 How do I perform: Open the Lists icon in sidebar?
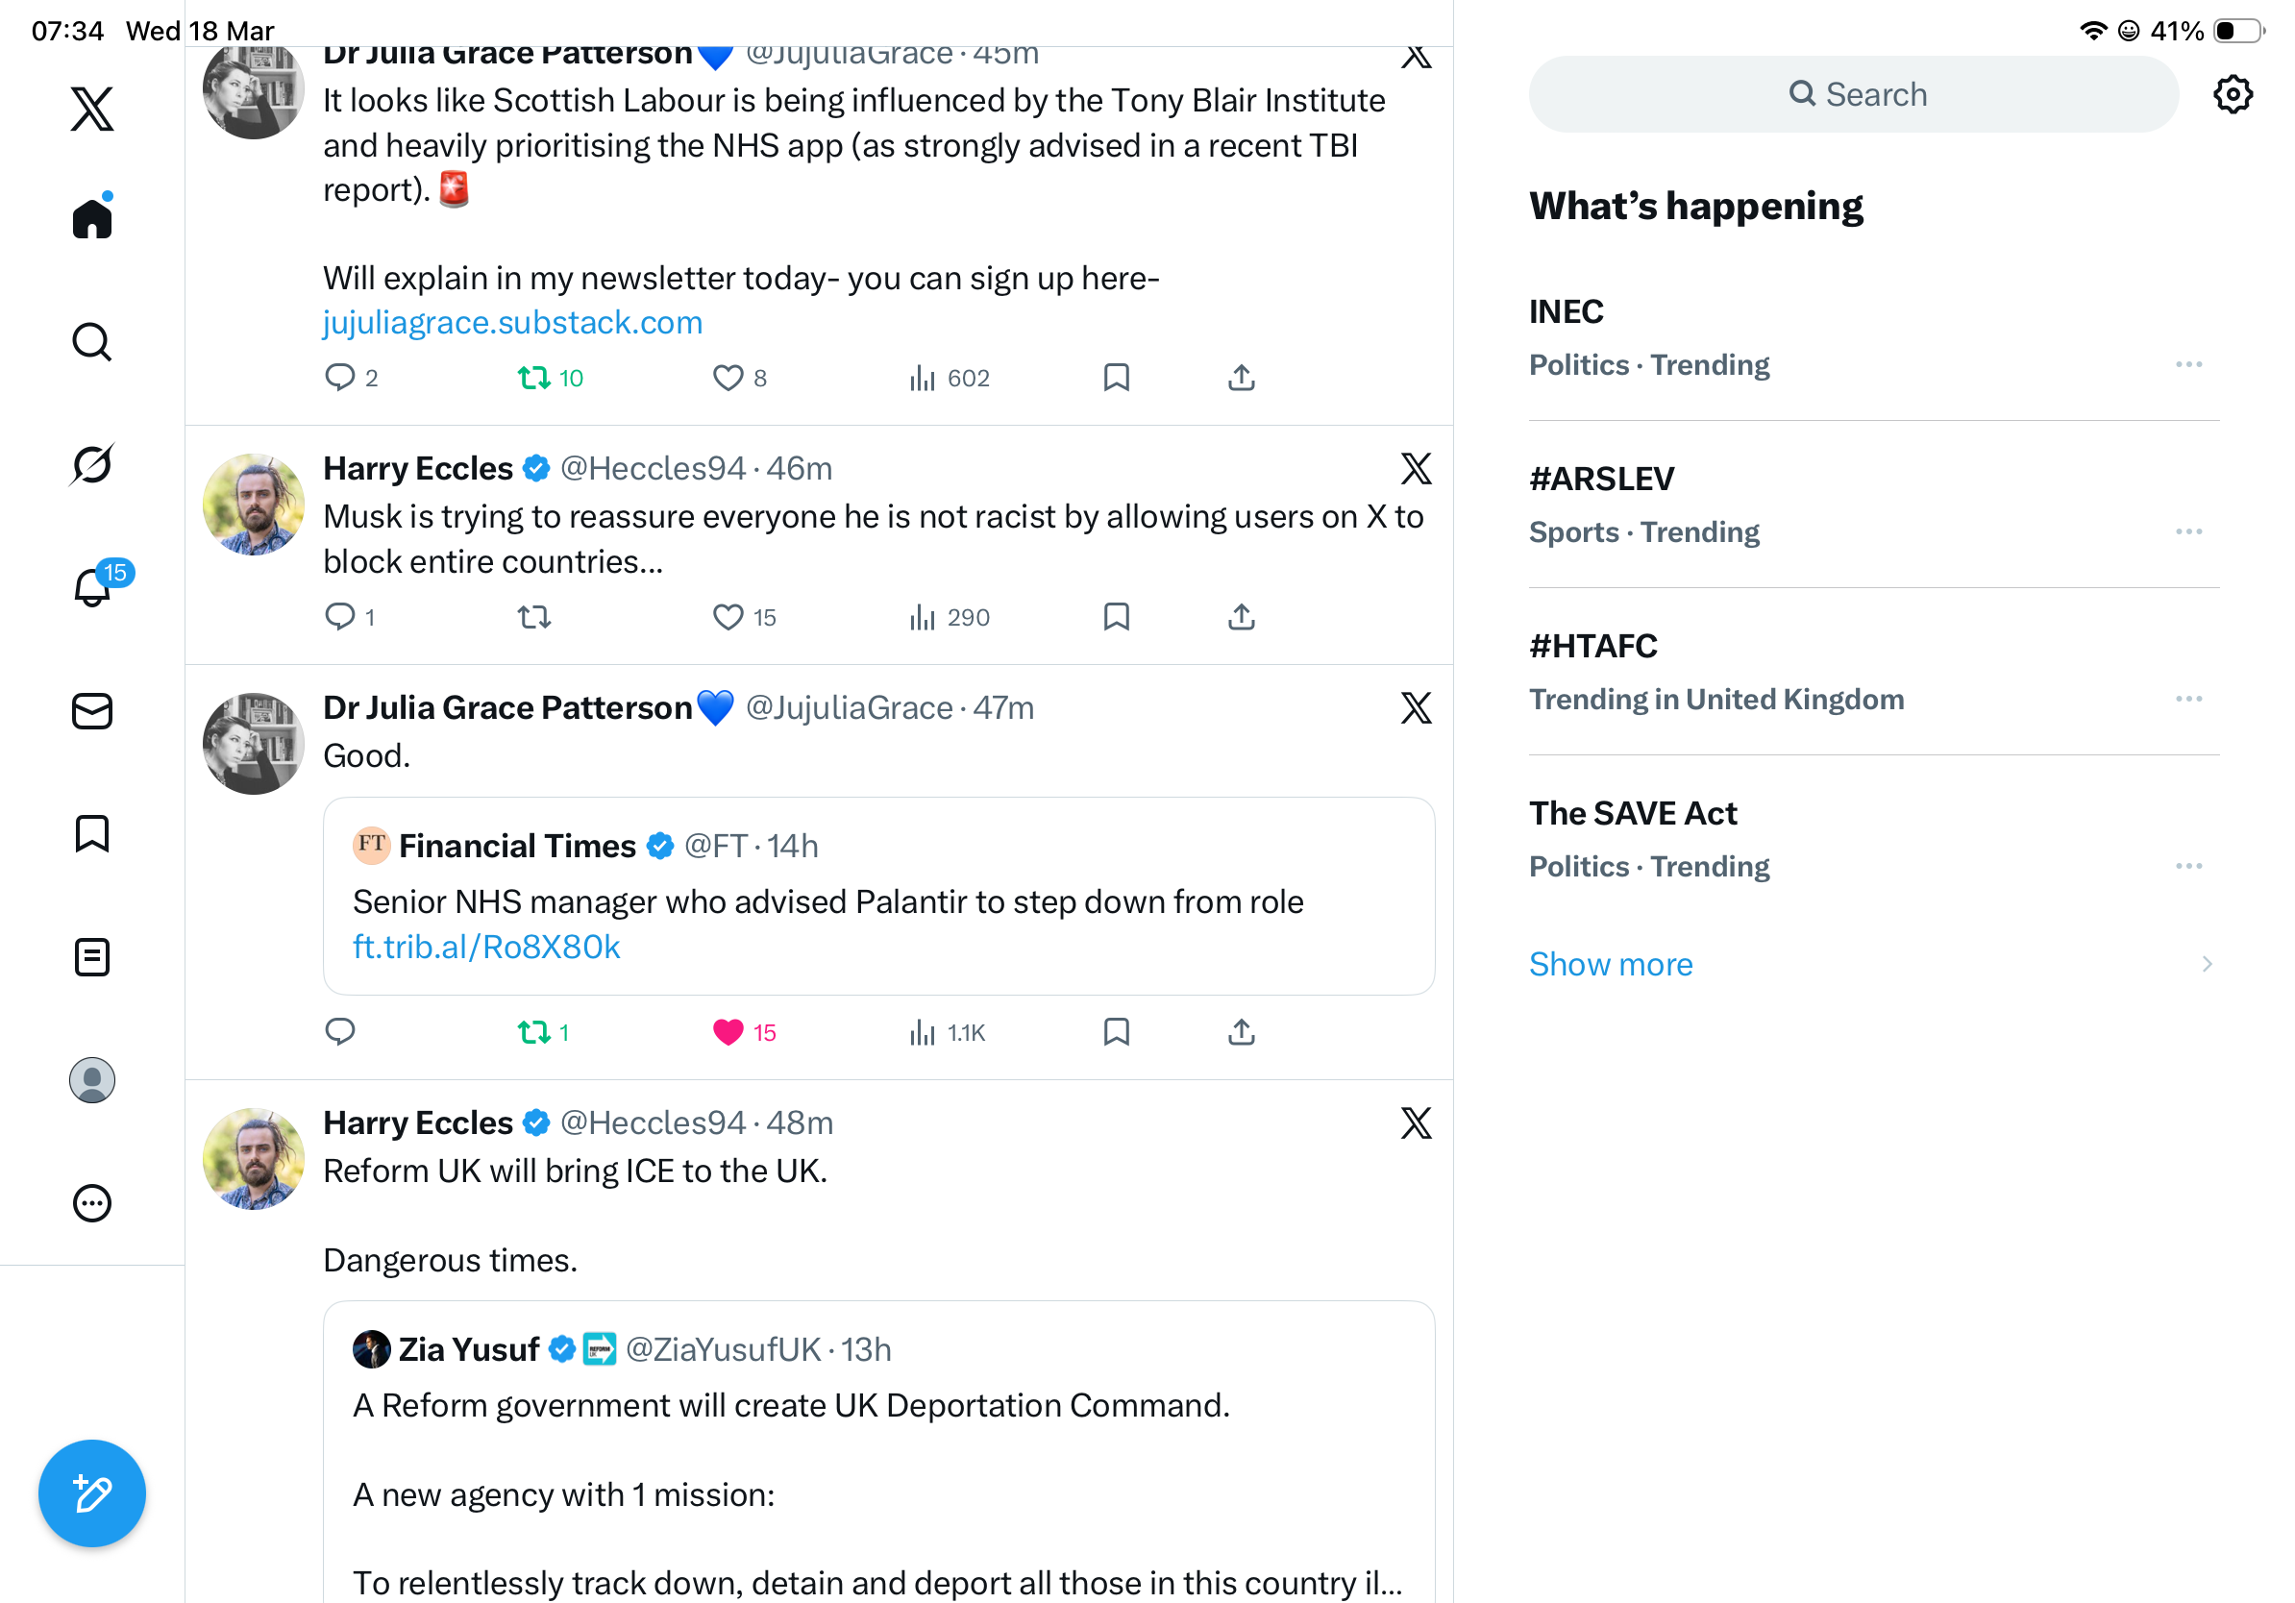(92, 957)
